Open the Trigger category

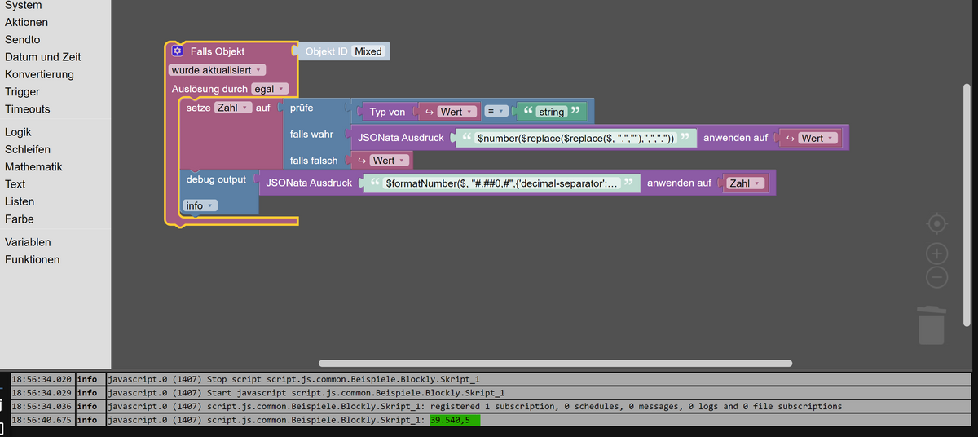tap(22, 91)
